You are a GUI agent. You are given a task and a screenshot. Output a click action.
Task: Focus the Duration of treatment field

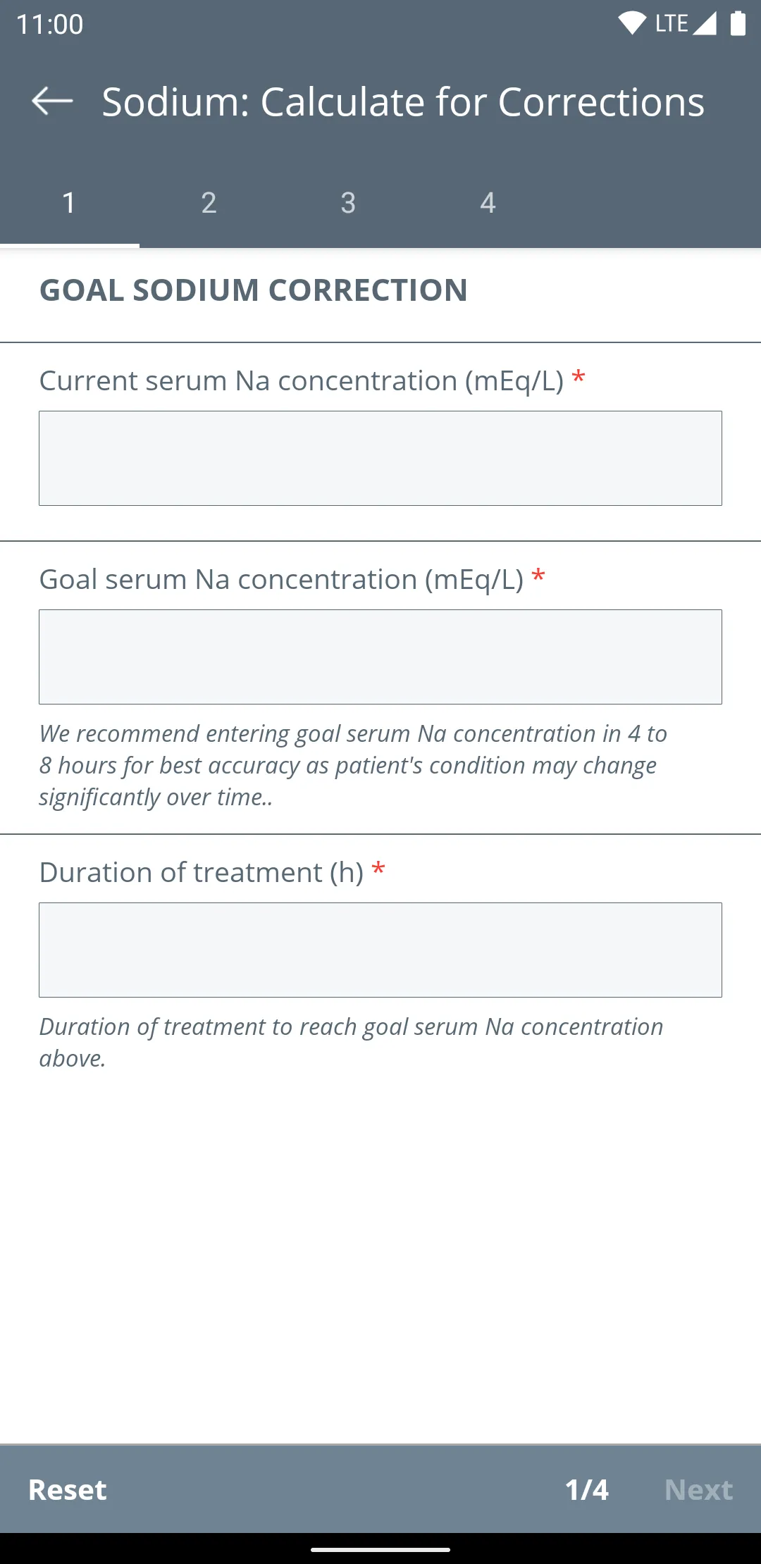pos(380,950)
